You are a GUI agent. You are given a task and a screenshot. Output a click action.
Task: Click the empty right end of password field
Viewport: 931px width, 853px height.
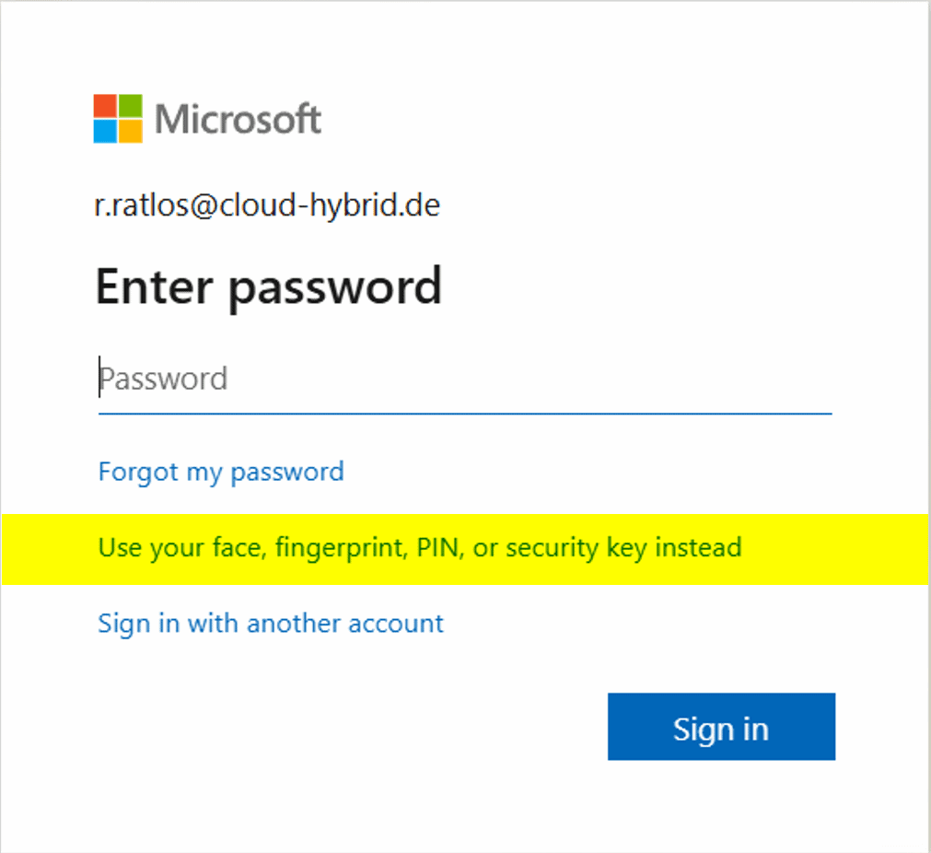(x=783, y=380)
